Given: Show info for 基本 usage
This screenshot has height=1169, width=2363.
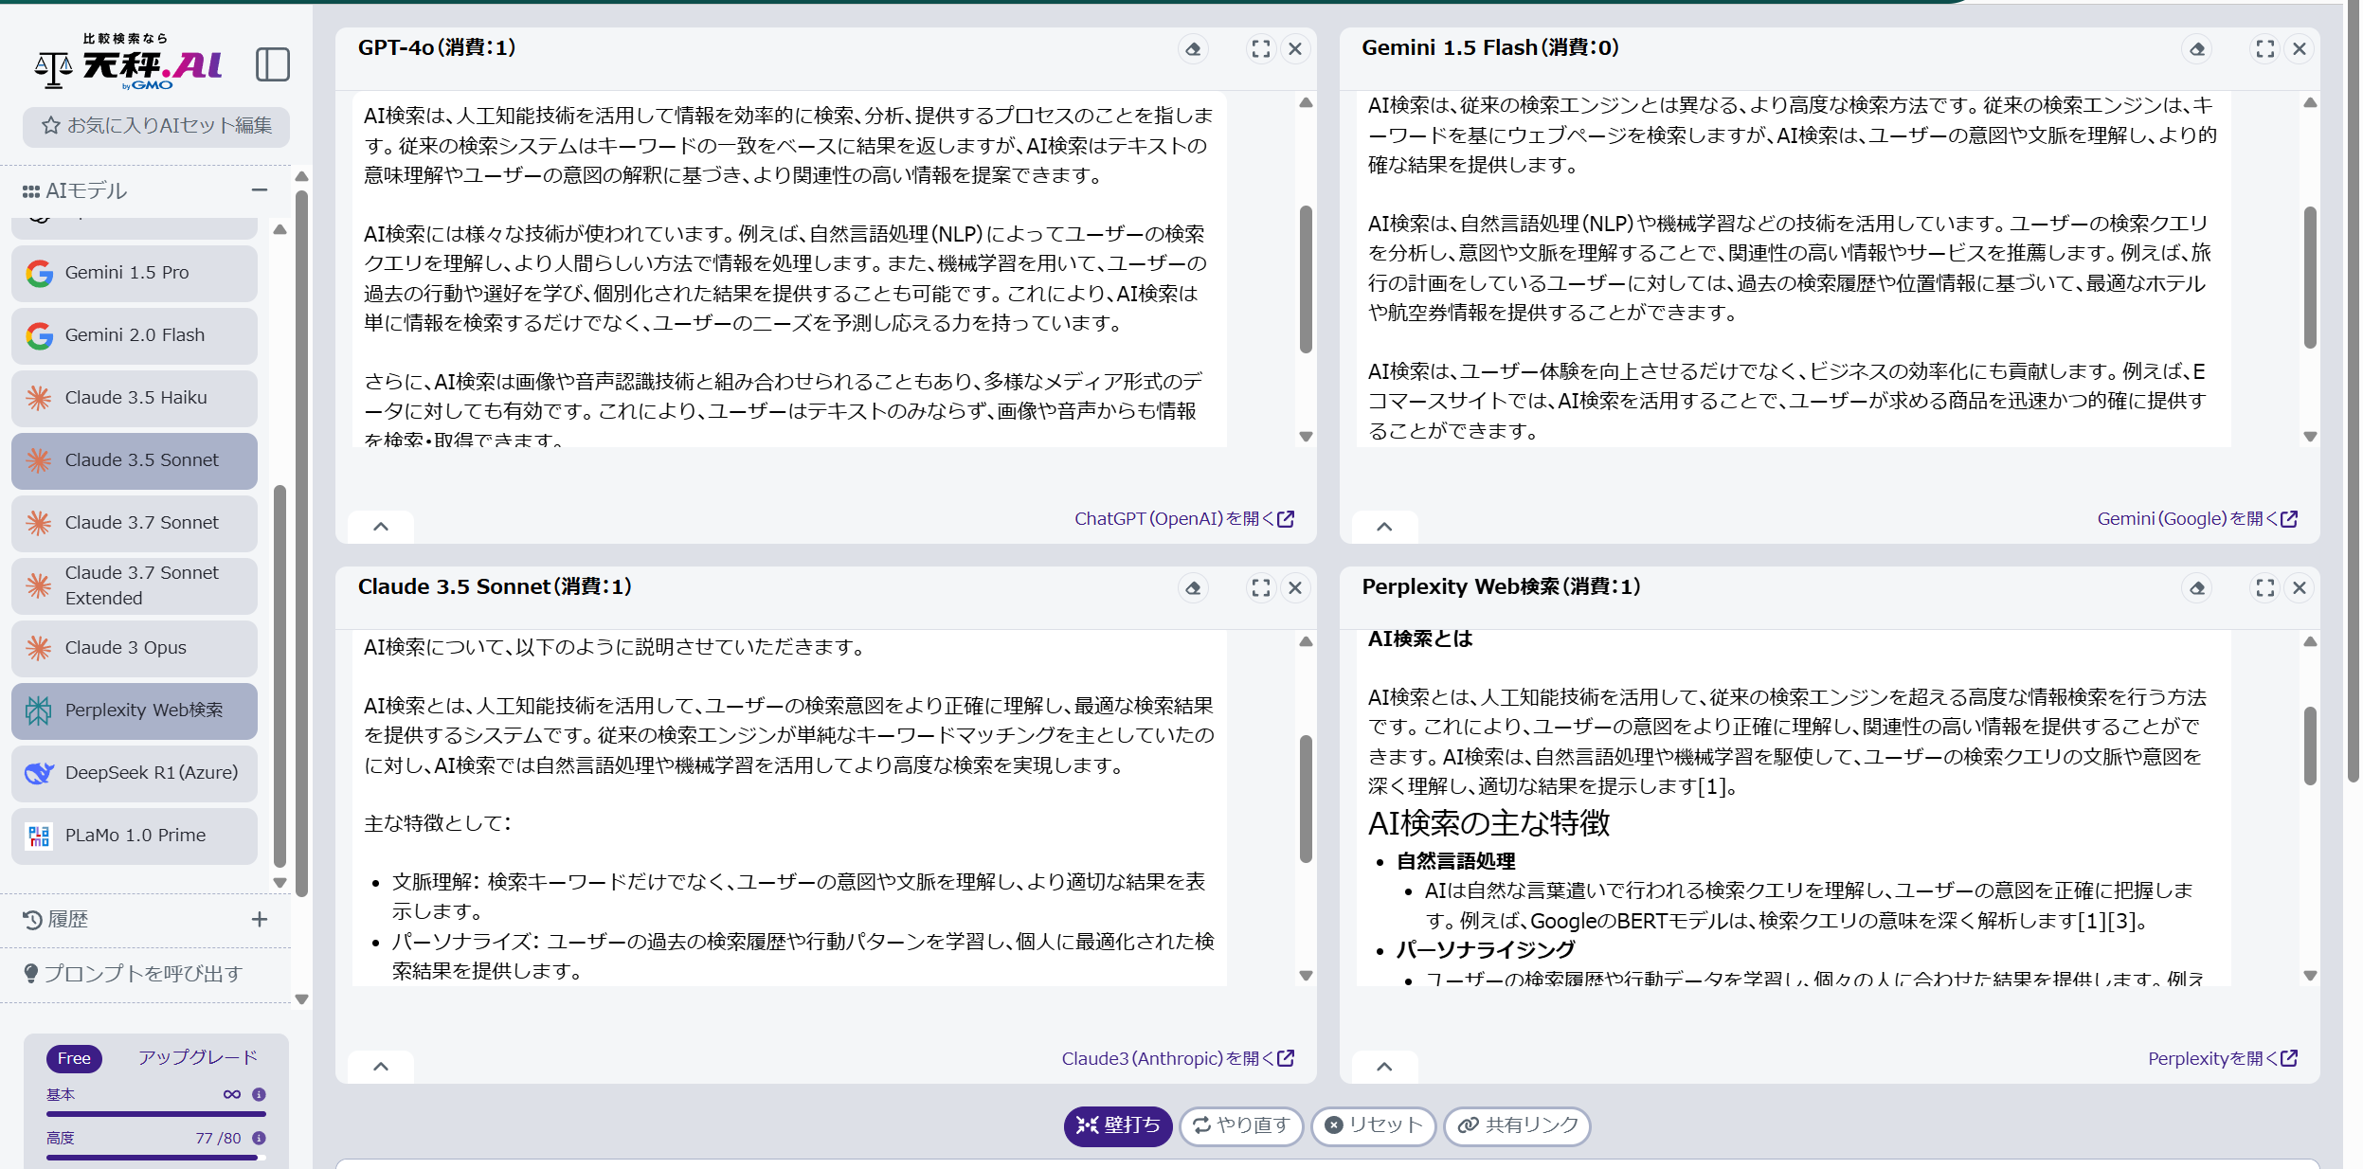Looking at the screenshot, I should pyautogui.click(x=259, y=1094).
